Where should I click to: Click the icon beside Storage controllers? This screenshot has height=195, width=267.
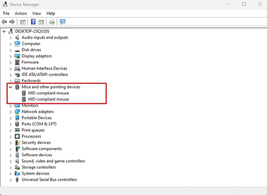17,167
